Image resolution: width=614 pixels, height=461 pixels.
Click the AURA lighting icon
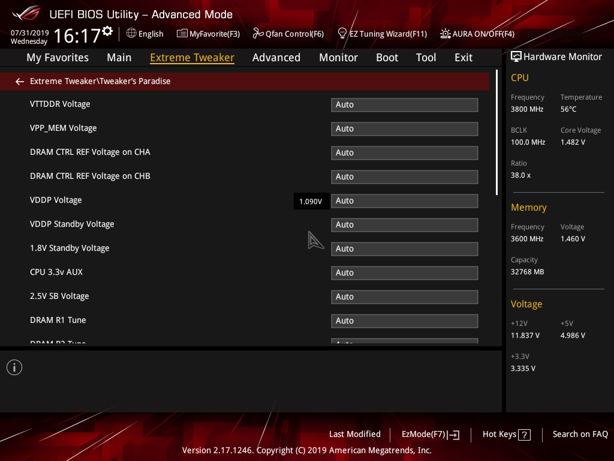coord(446,34)
